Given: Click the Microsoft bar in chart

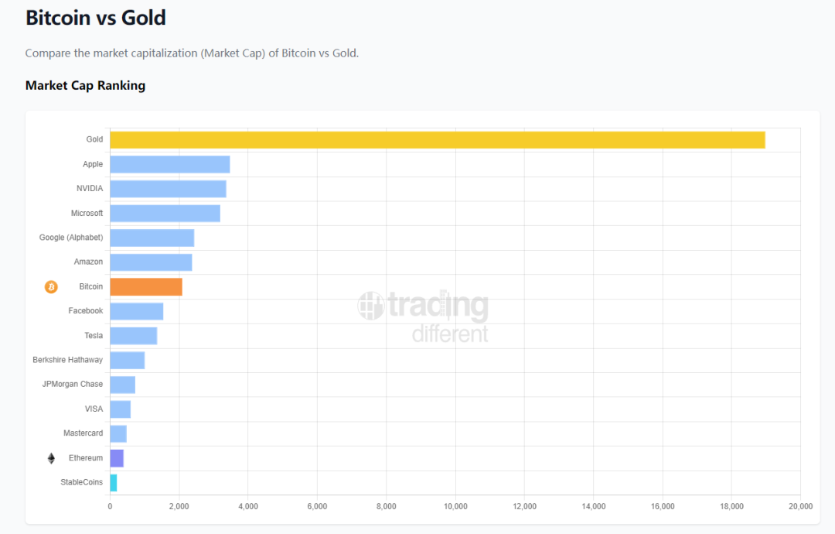Looking at the screenshot, I should 165,214.
